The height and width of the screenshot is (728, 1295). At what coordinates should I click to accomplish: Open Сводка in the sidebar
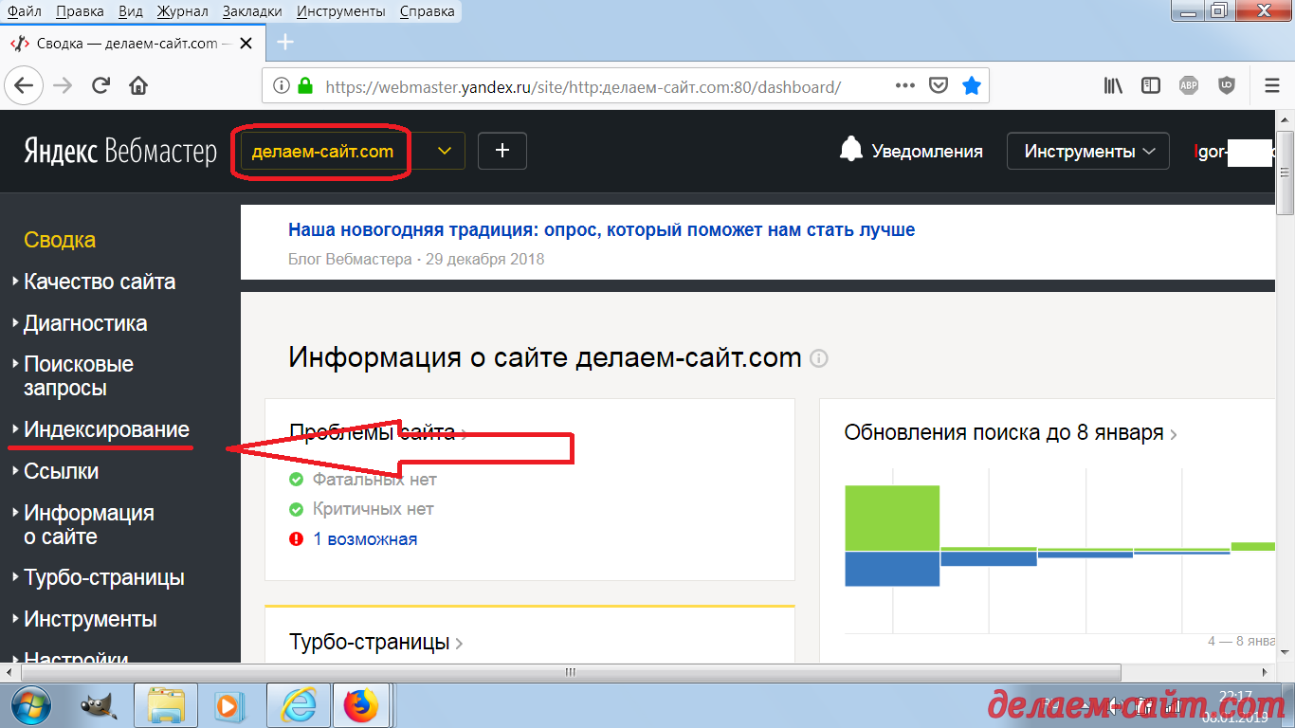tap(60, 240)
